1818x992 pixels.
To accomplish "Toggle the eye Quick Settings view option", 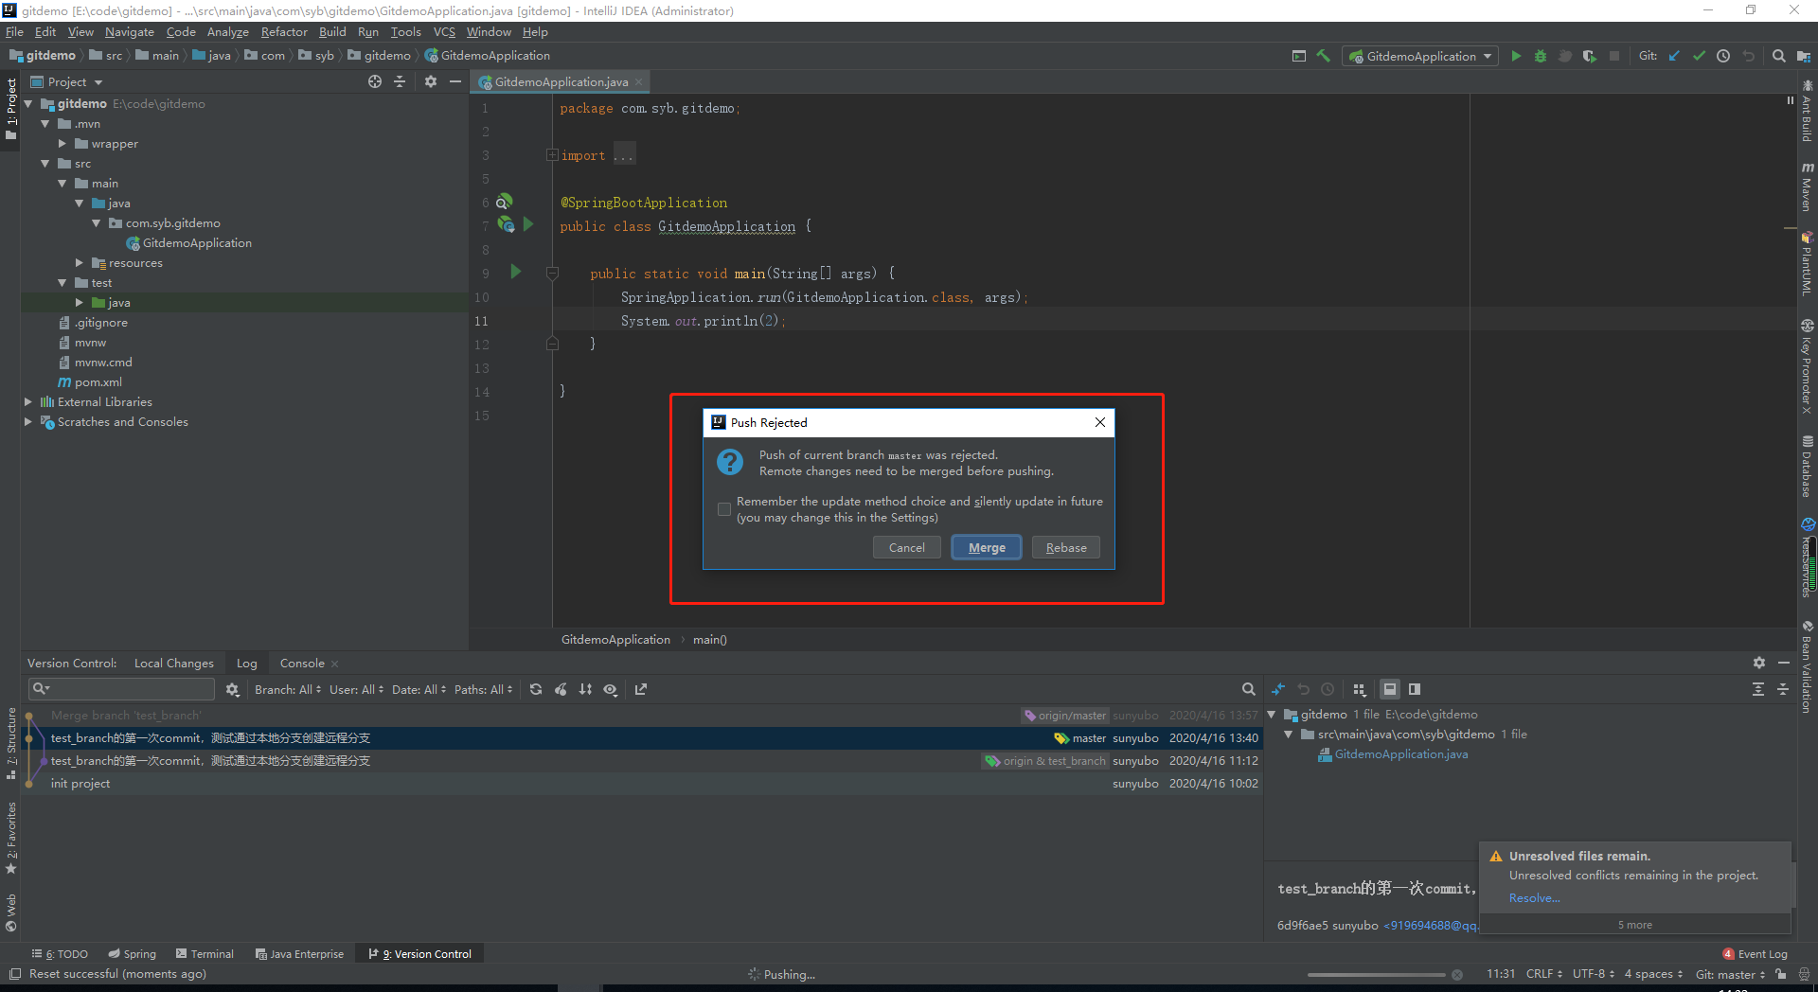I will pyautogui.click(x=611, y=689).
